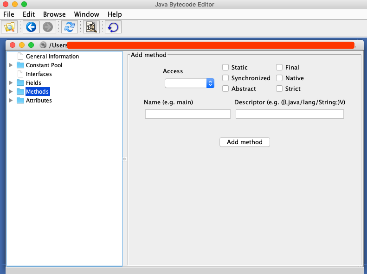The image size is (367, 274).
Task: Expand the Fields tree node
Action: [11, 83]
